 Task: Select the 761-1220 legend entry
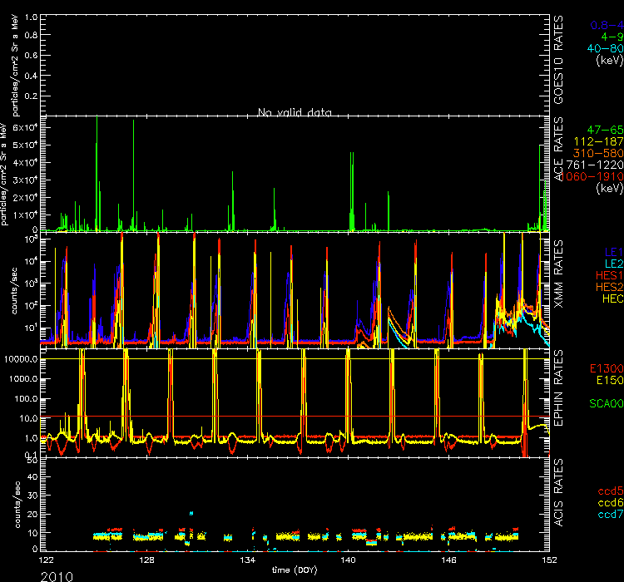[597, 165]
